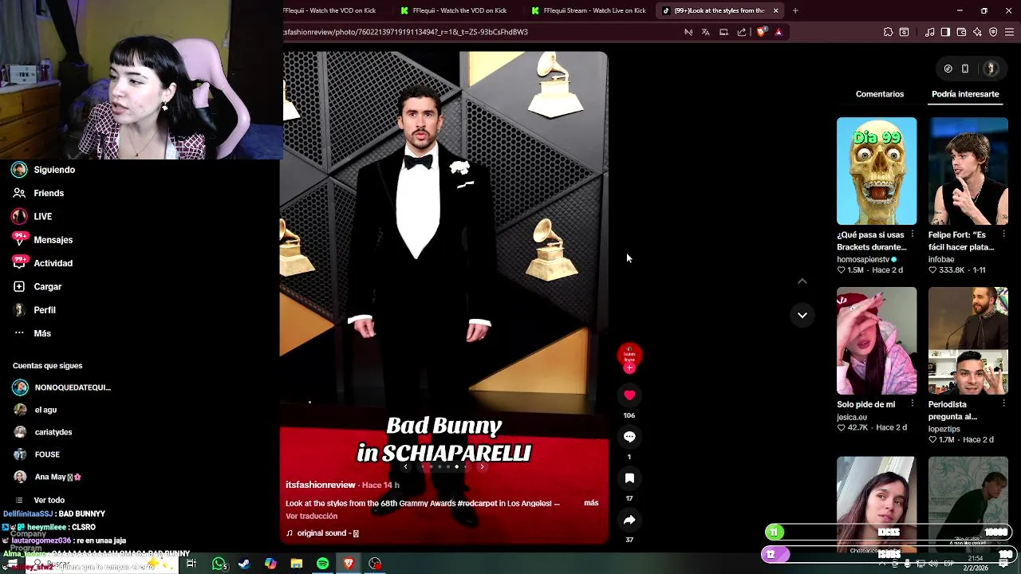Open options for Periodista pregunta video
This screenshot has width=1021, height=574.
tap(1003, 403)
